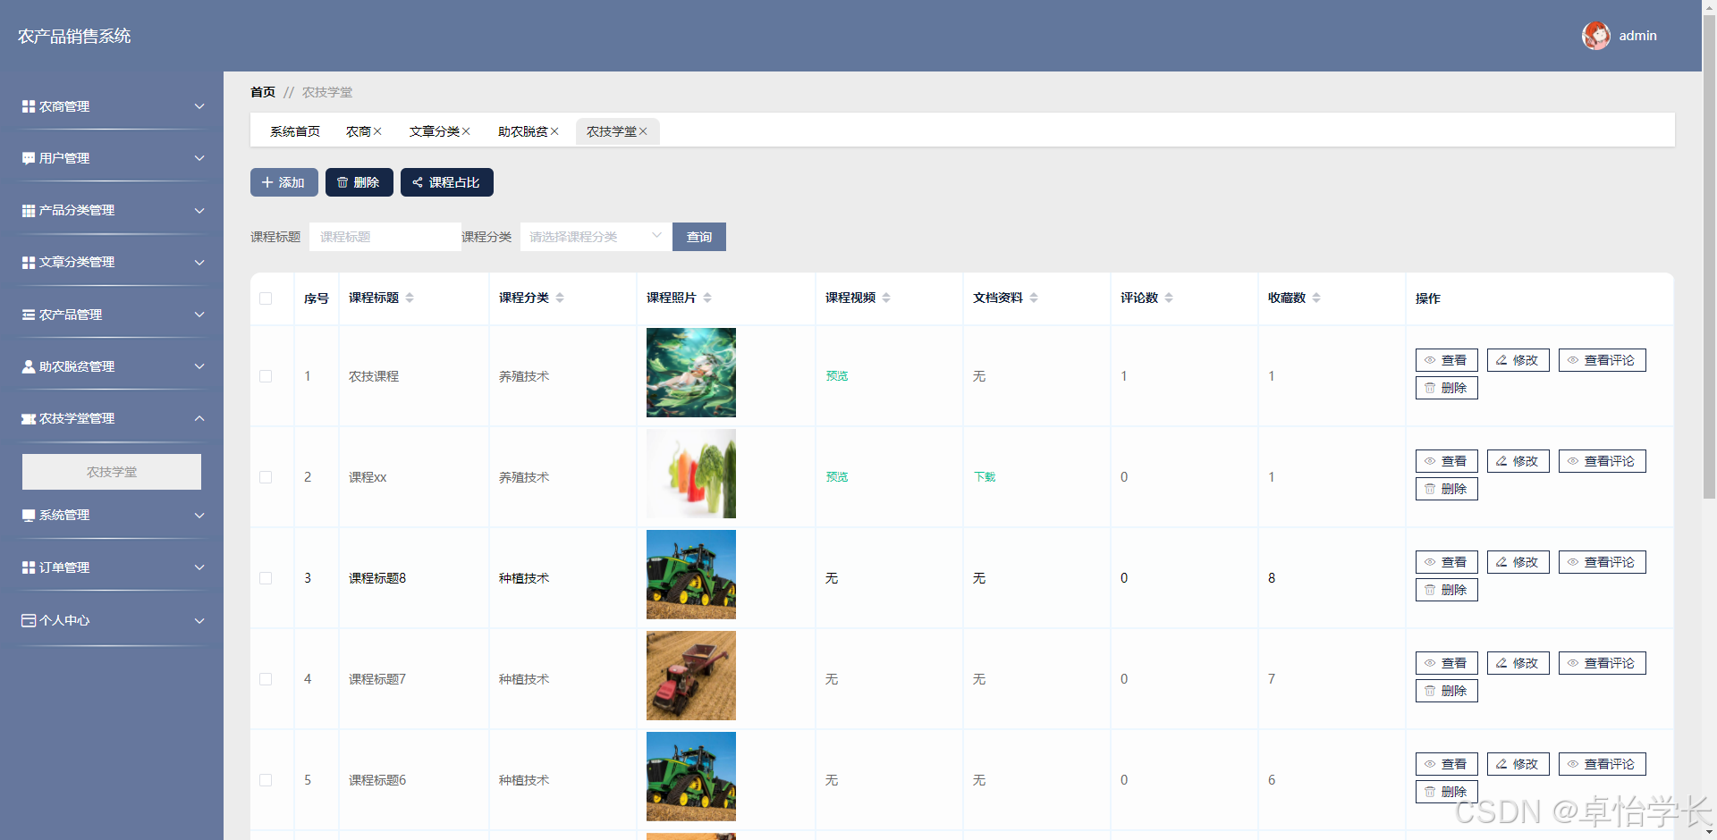Viewport: 1717px width, 840px height.
Task: Click the 助农脱贫管理 person icon
Action: [29, 366]
